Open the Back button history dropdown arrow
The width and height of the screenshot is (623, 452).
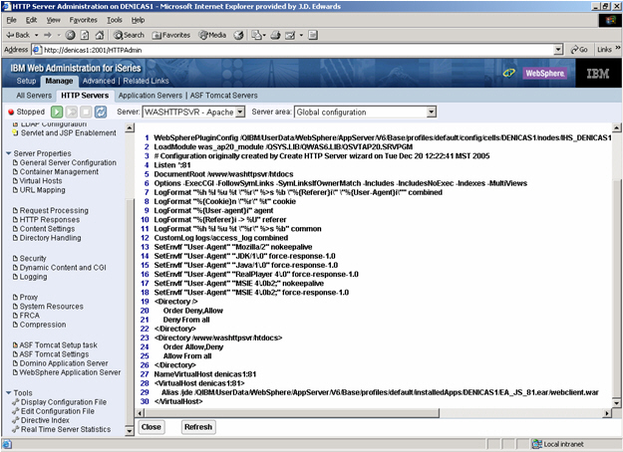click(36, 35)
